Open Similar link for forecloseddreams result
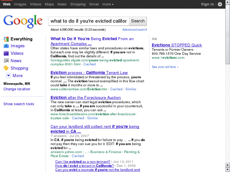Viewport: 230px width, 172px height. click(x=93, y=118)
